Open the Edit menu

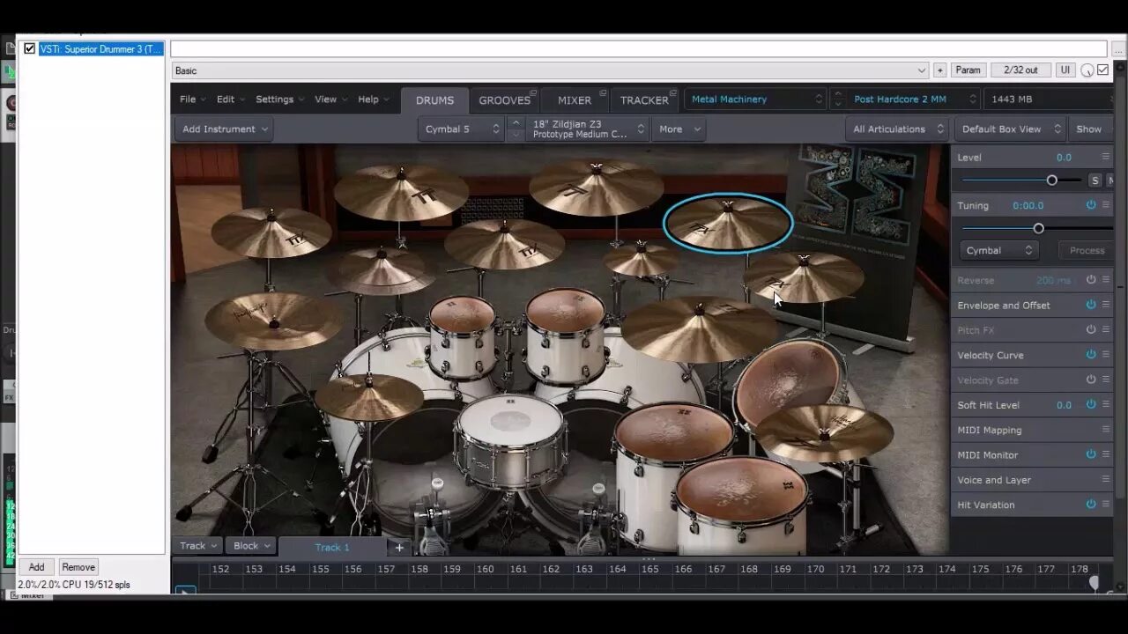(230, 100)
